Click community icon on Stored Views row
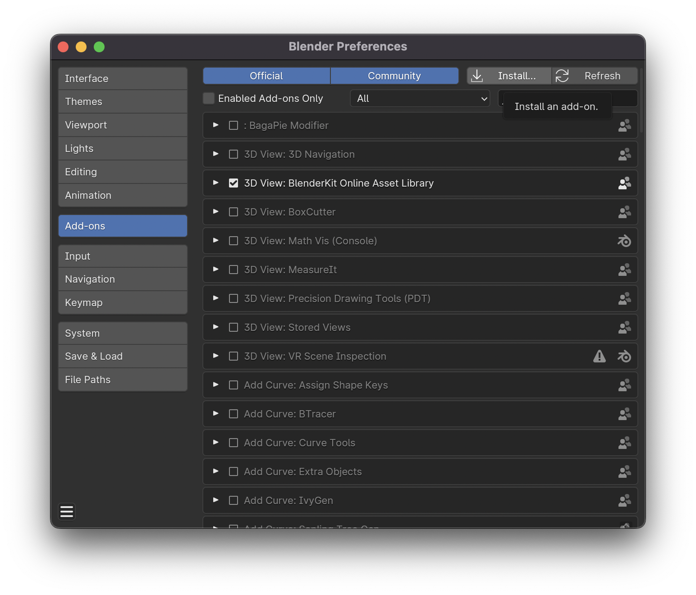Viewport: 696px width, 595px height. 624,328
